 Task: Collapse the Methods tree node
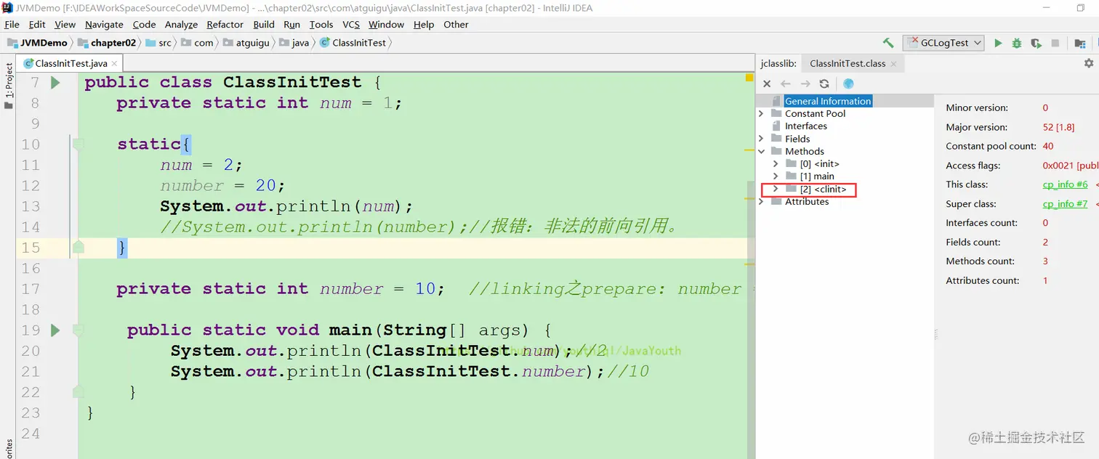(761, 151)
